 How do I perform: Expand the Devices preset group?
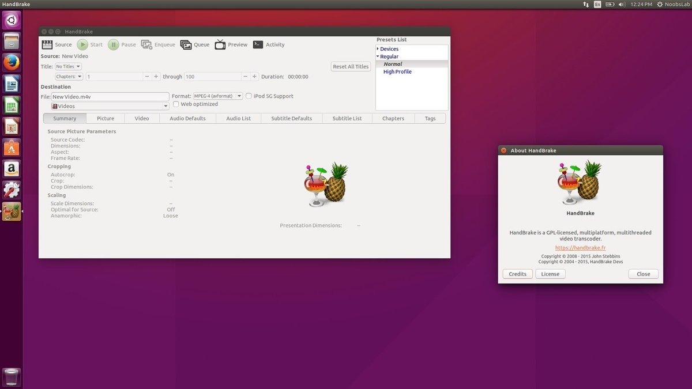(378, 49)
